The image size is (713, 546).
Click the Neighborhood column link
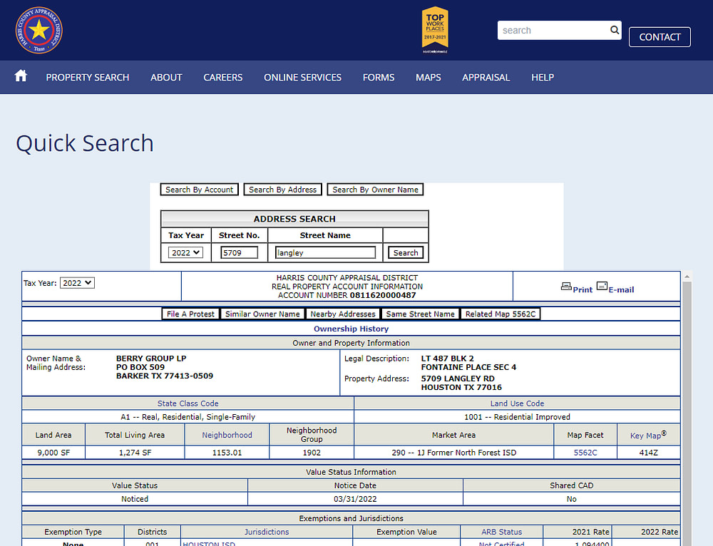227,435
